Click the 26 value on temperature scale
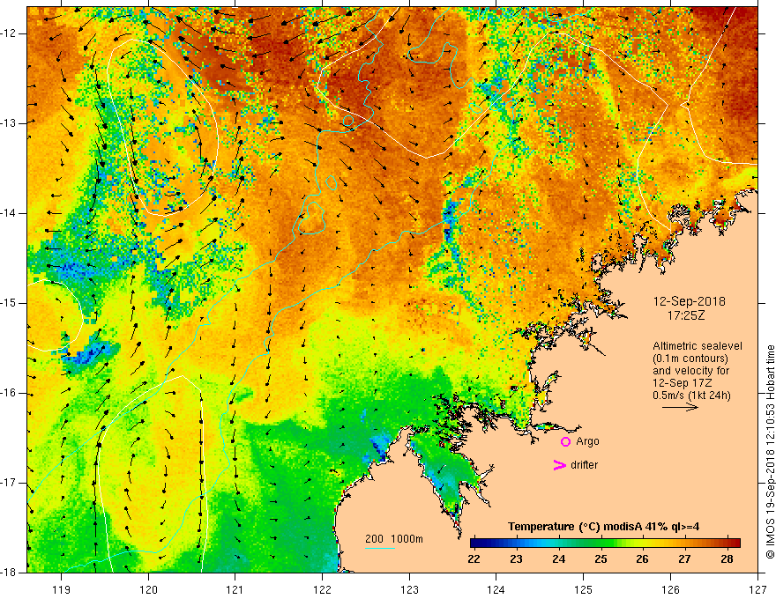Viewport: 776px width, 599px height. coord(642,559)
